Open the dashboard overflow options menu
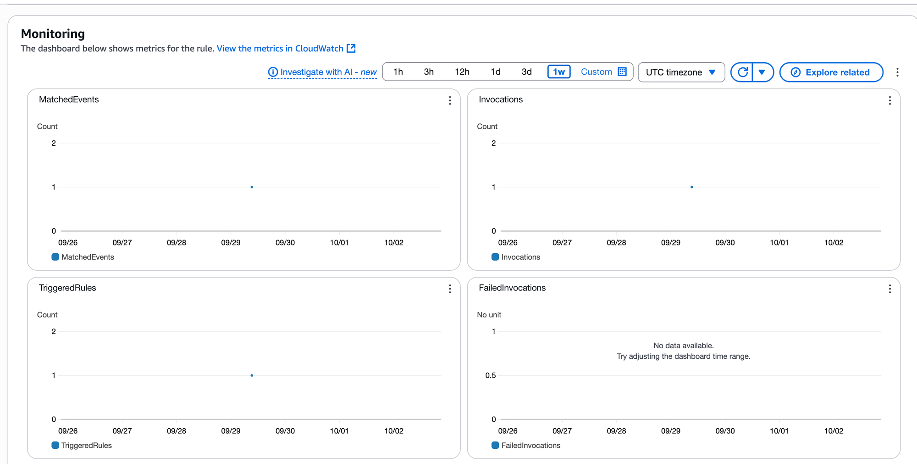Screen dimensions: 917x464 [x=897, y=72]
